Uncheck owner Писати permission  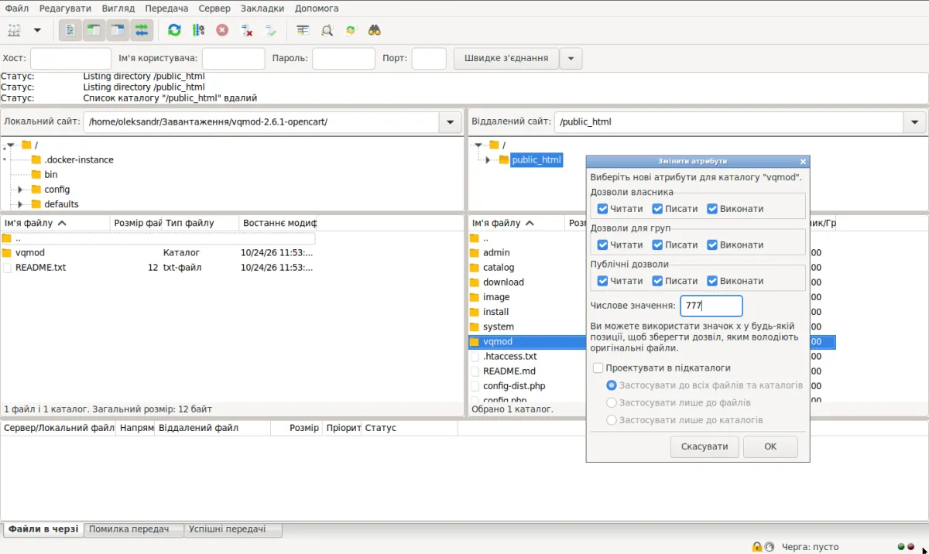point(657,209)
